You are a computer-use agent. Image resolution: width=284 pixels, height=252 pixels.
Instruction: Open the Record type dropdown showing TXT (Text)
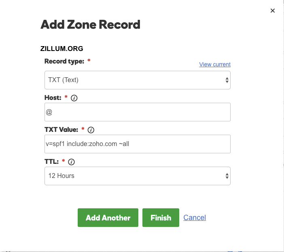[x=137, y=80]
